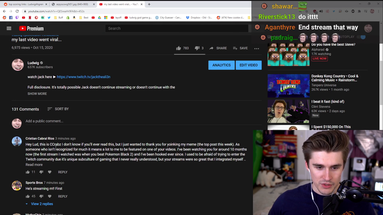Open 'I Spent $150,000 On This' video title

click(331, 127)
